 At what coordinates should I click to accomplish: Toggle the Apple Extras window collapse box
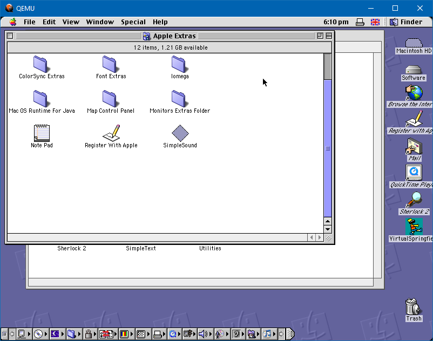[x=329, y=36]
